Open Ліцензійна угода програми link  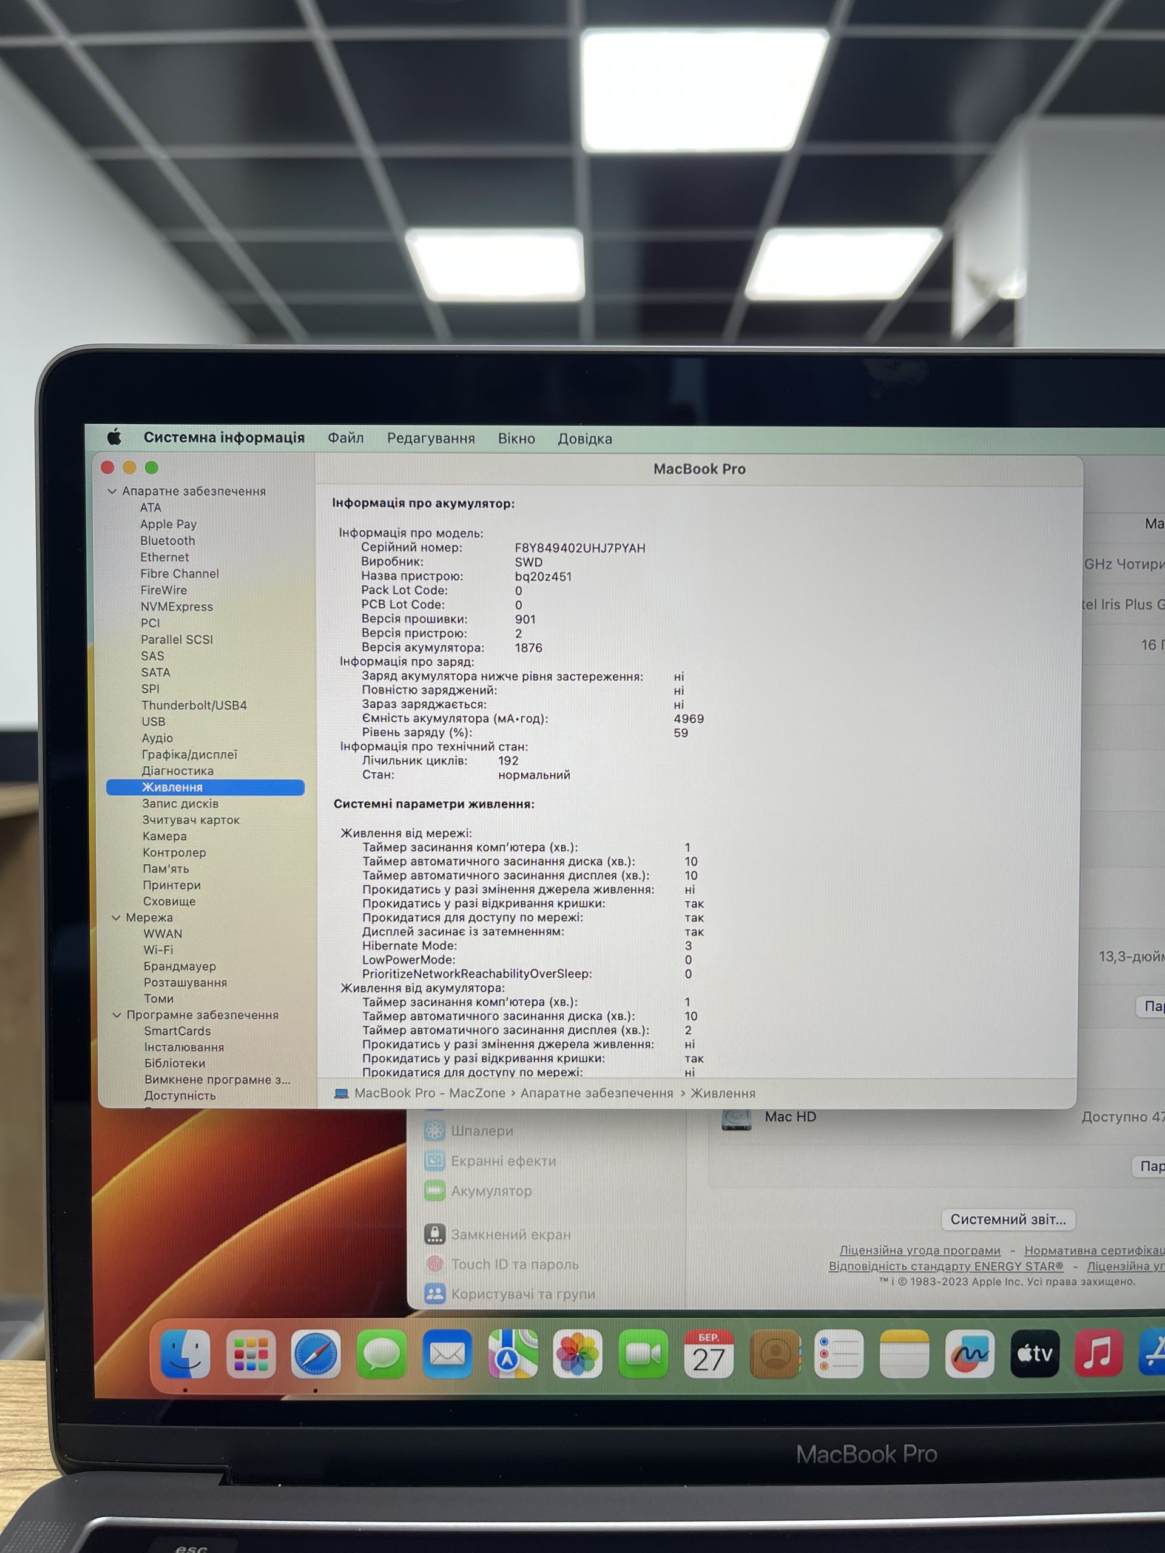tap(919, 1250)
